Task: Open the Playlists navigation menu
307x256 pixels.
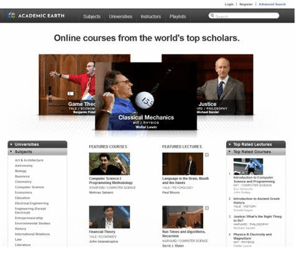Action: pos(178,17)
